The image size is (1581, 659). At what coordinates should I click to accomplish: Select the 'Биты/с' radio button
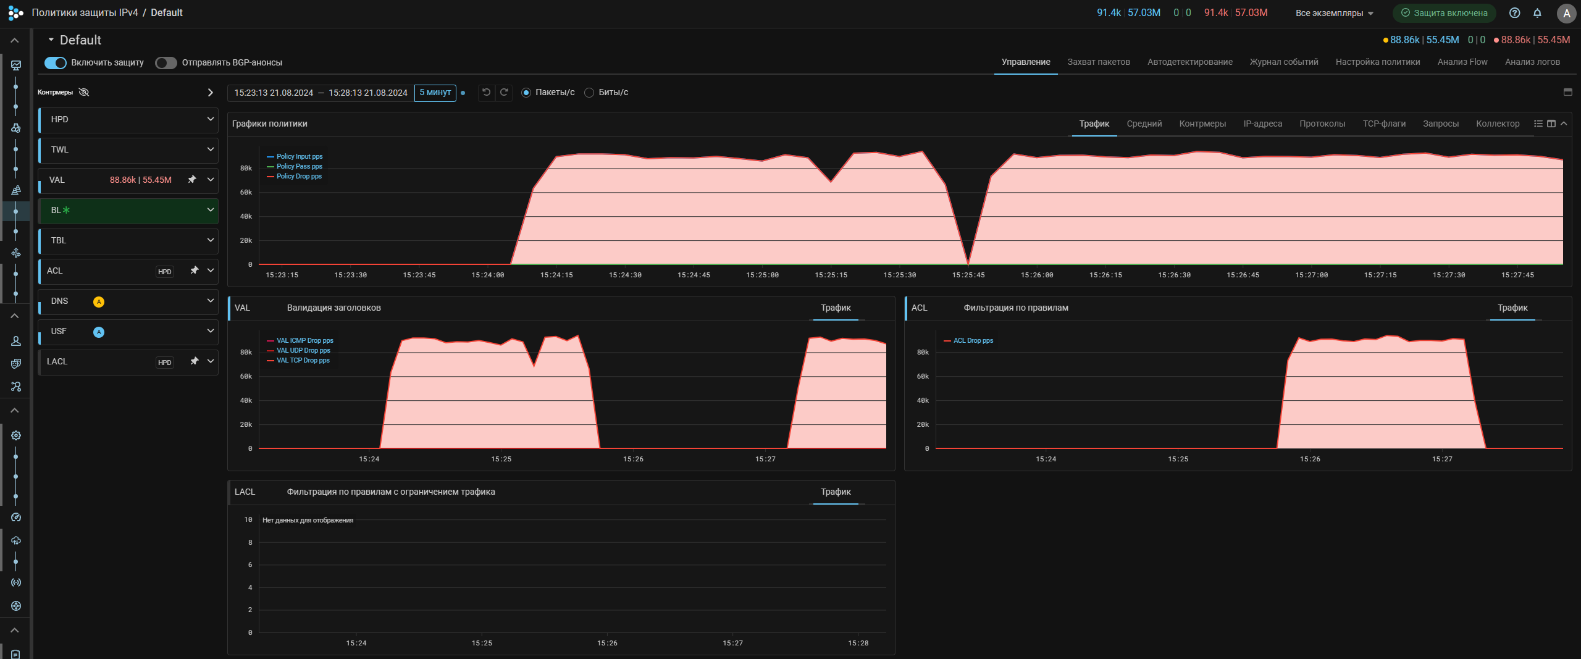pyautogui.click(x=589, y=93)
